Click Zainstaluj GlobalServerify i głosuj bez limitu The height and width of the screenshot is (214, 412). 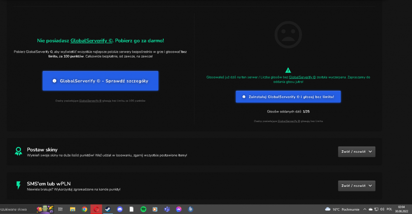click(288, 97)
